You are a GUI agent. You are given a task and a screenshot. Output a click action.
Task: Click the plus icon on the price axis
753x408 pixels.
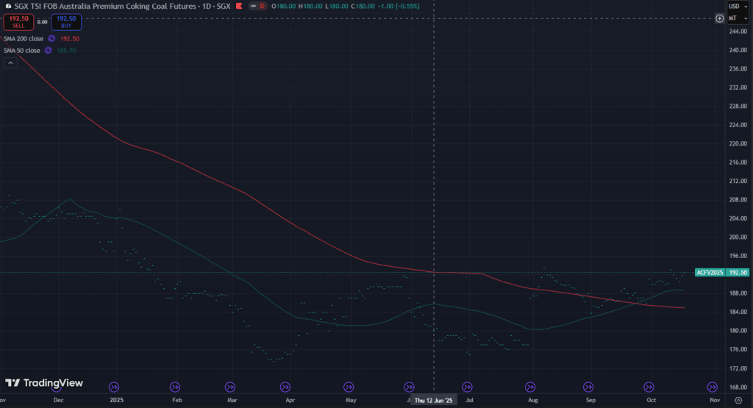click(719, 18)
